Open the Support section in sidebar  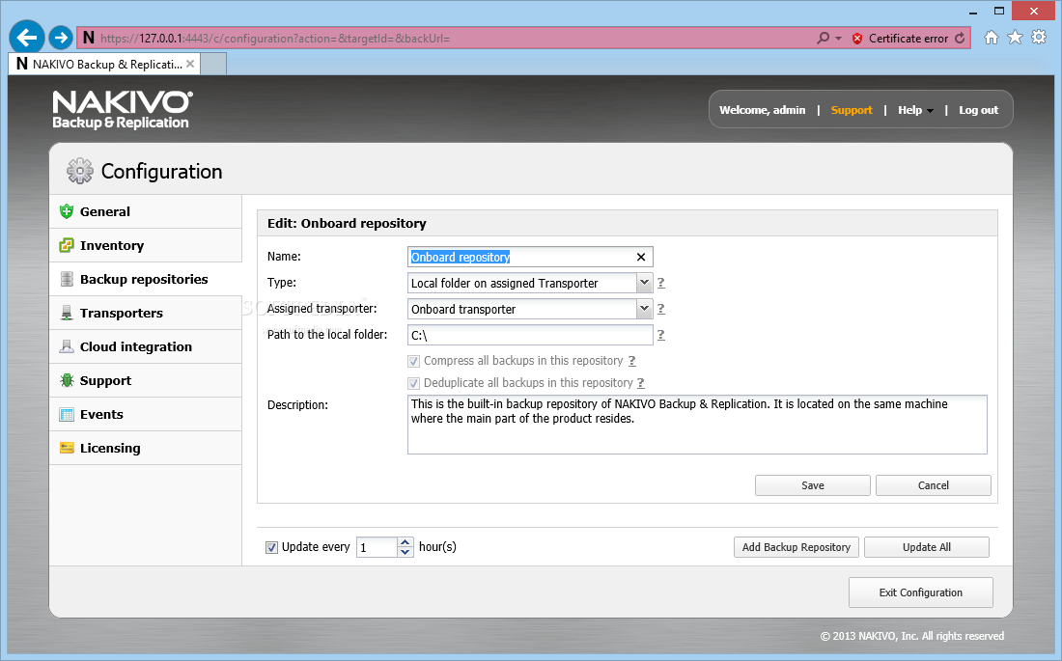coord(146,380)
